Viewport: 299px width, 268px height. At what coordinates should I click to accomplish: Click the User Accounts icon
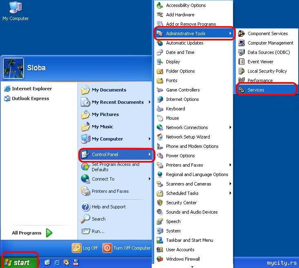coord(160,250)
